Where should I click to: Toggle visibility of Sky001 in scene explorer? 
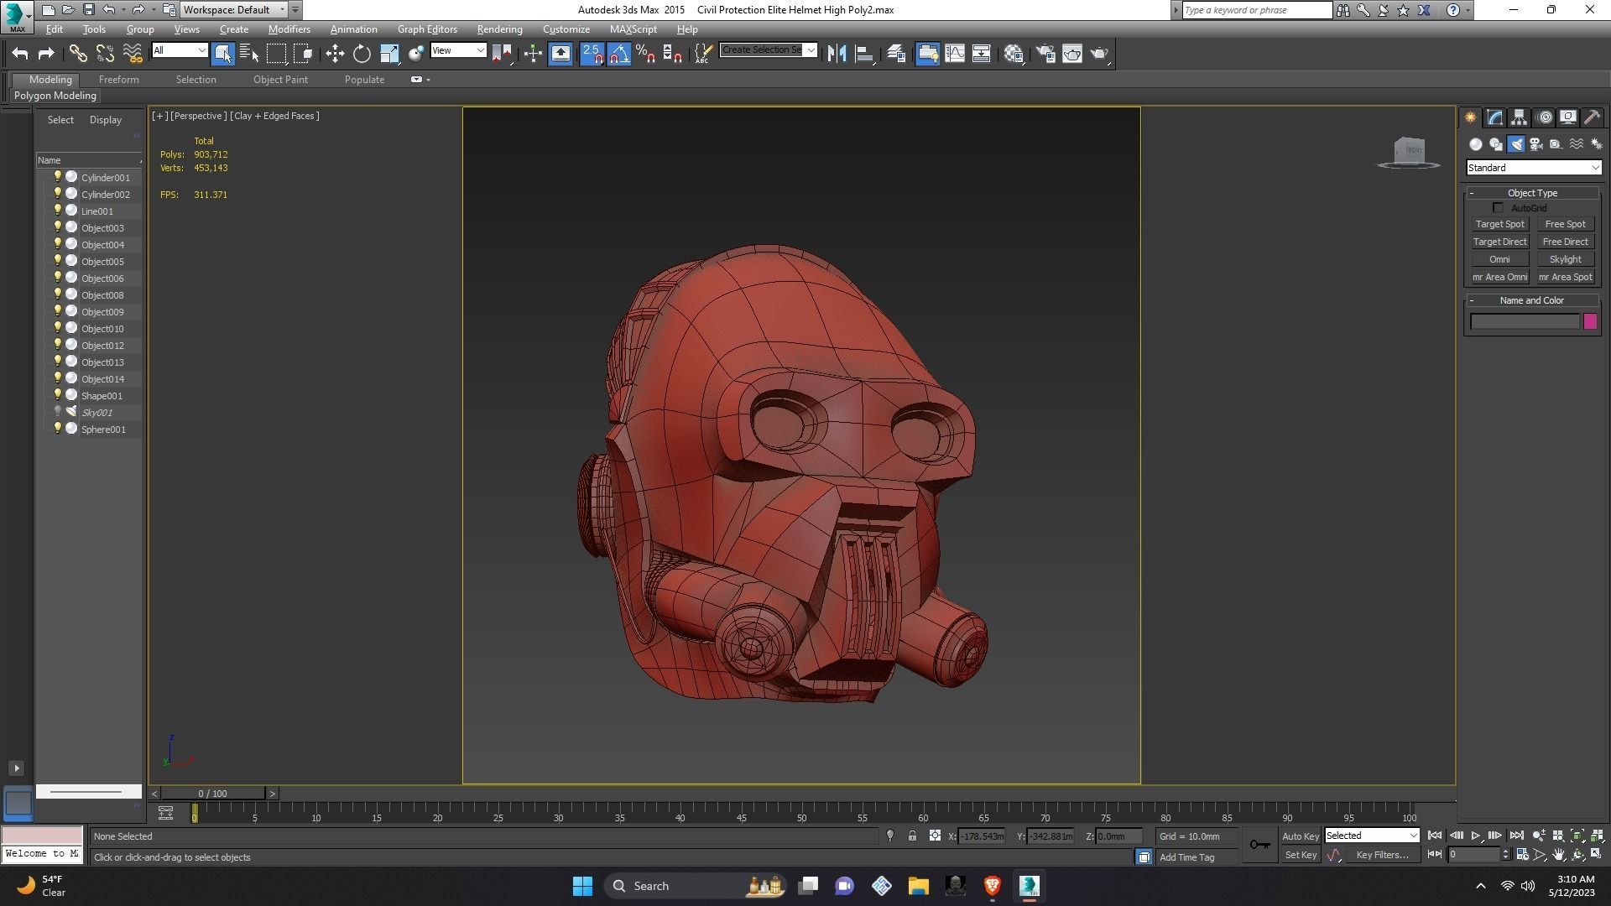(x=58, y=412)
